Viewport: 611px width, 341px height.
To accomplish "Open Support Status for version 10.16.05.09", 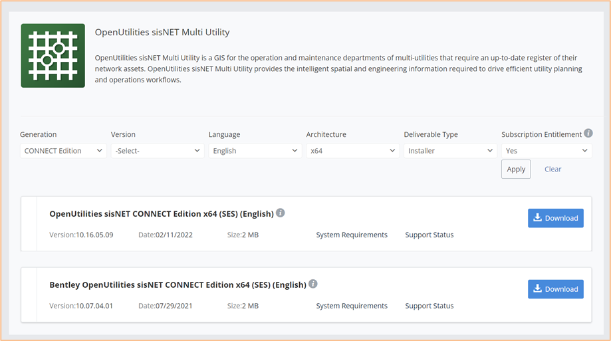I will [429, 235].
